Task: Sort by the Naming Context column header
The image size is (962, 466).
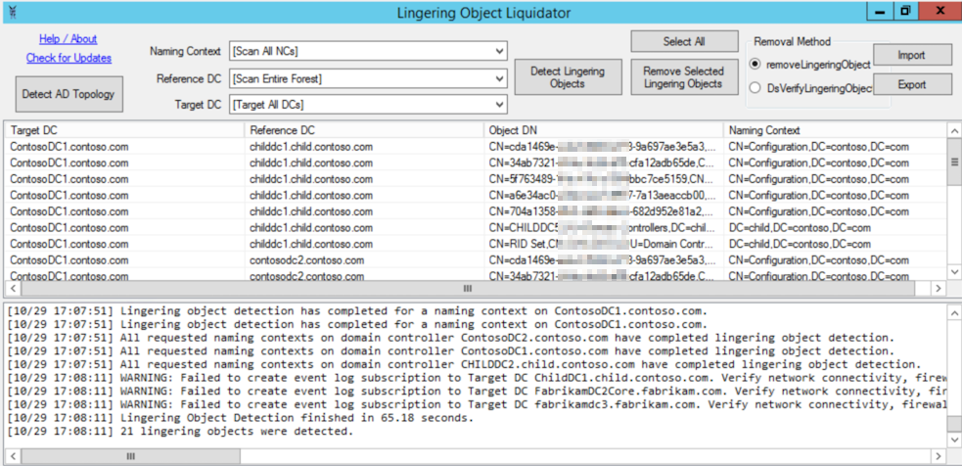Action: click(835, 130)
